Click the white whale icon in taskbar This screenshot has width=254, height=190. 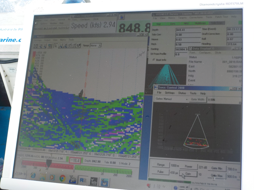point(73,179)
